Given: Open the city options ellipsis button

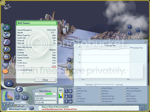Looking at the screenshot, I should (31, 108).
